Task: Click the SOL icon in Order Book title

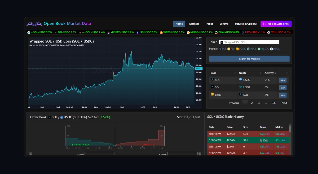Action: click(50, 117)
